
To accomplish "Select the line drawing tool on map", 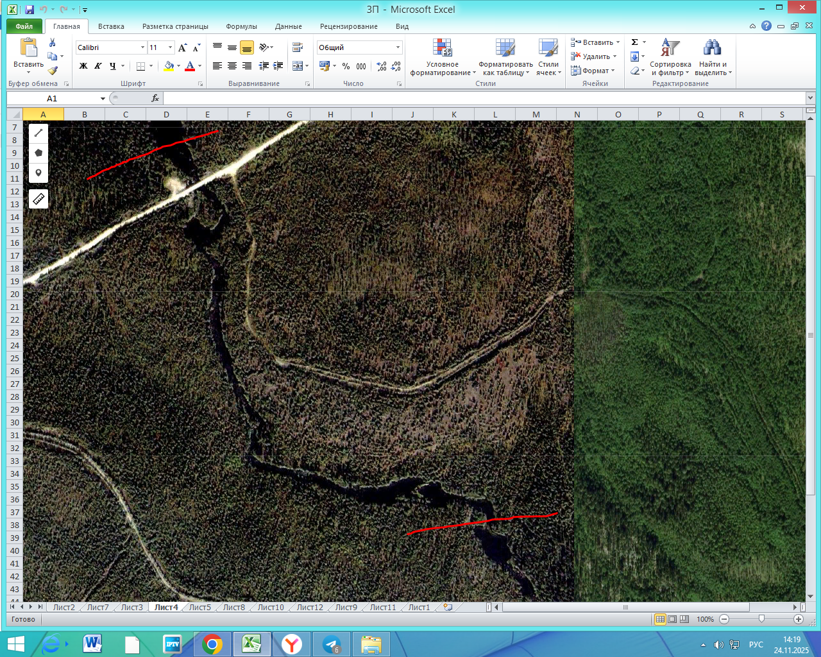I will [x=38, y=133].
